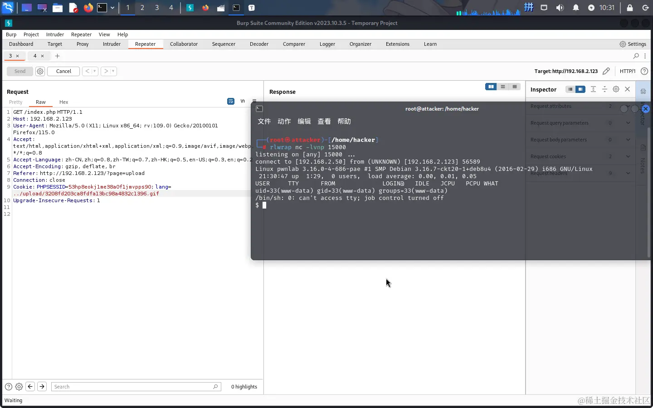Open Inspector settings gear
The image size is (653, 408).
coord(616,89)
